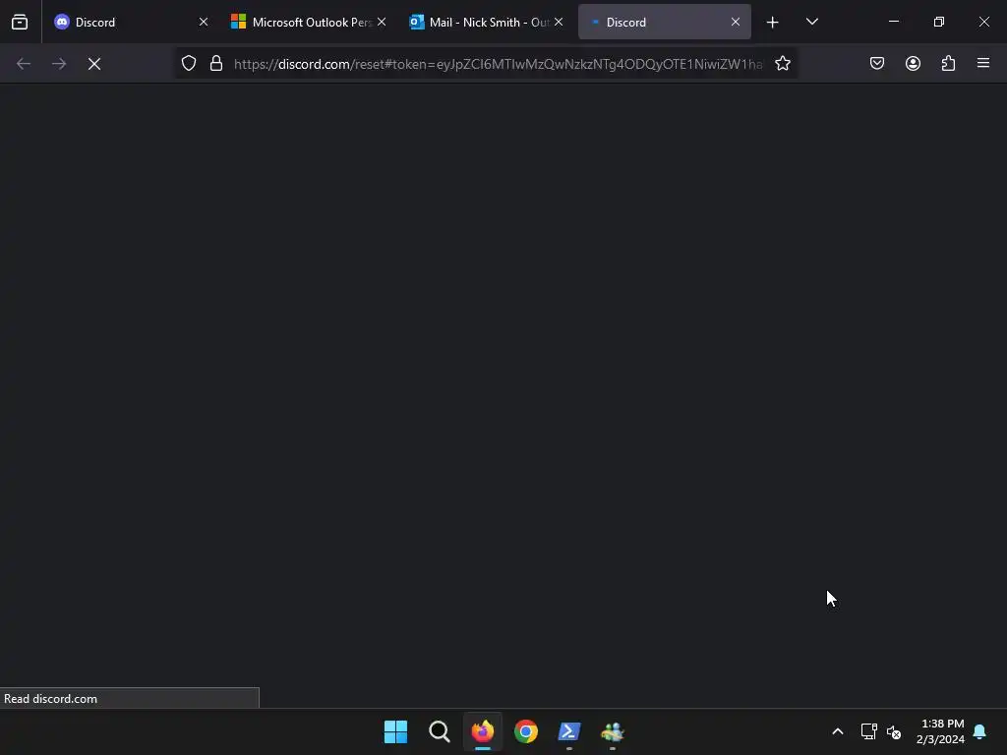
Task: Go back to the previous page
Action: [x=24, y=64]
